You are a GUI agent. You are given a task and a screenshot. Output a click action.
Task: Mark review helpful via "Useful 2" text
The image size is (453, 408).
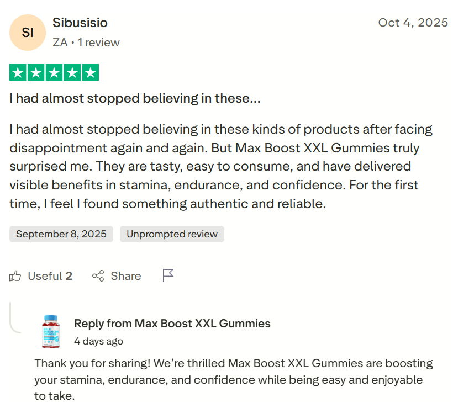coord(50,276)
